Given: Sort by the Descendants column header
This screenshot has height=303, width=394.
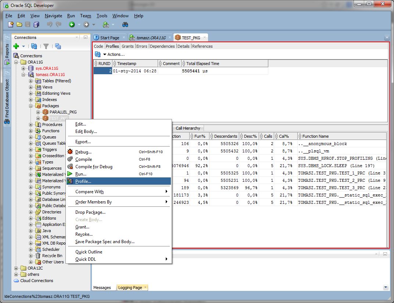Looking at the screenshot, I should (x=224, y=136).
